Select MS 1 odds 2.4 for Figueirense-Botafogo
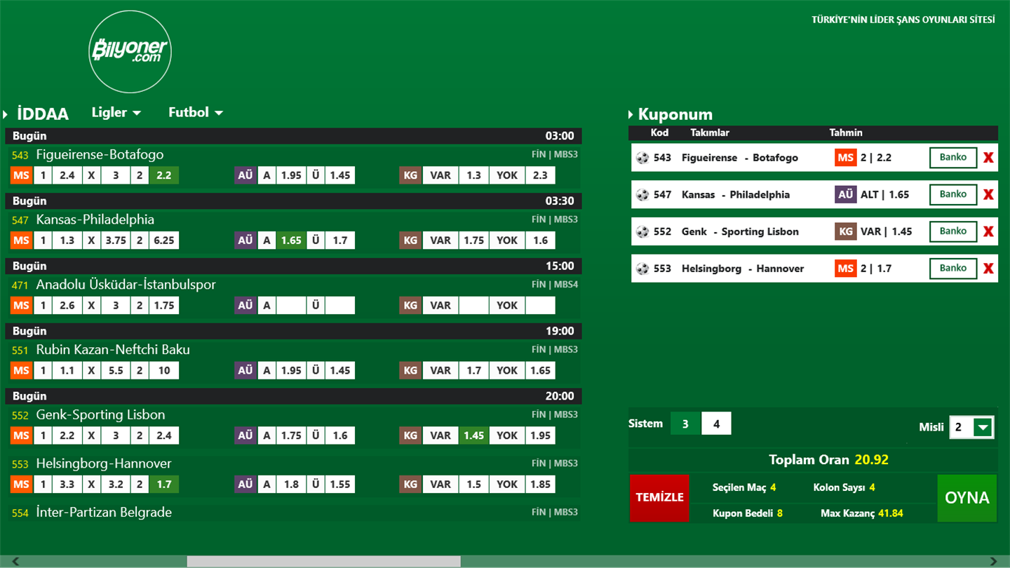This screenshot has height=568, width=1010. (x=67, y=175)
